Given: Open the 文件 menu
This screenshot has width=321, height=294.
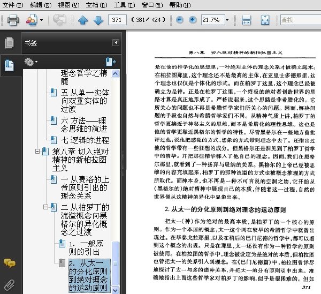Looking at the screenshot, I should [13, 5].
